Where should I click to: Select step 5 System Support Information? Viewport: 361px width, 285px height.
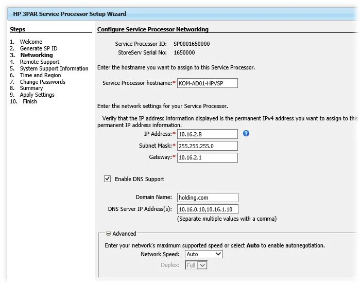pyautogui.click(x=54, y=68)
